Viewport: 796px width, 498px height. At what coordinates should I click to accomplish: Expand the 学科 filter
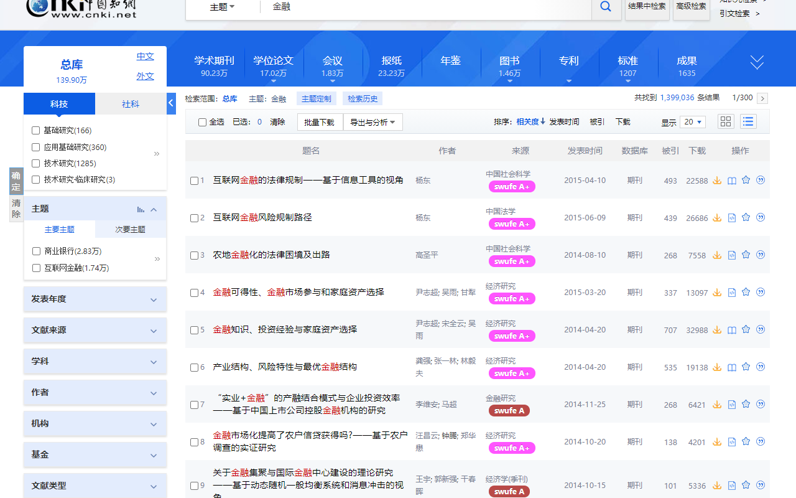click(95, 362)
